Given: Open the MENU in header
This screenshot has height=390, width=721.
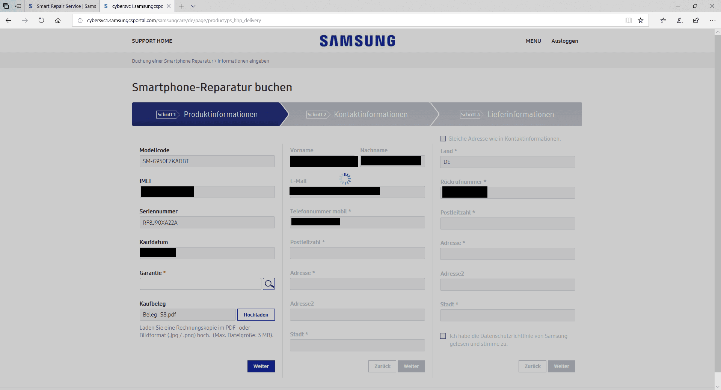Looking at the screenshot, I should [x=533, y=41].
